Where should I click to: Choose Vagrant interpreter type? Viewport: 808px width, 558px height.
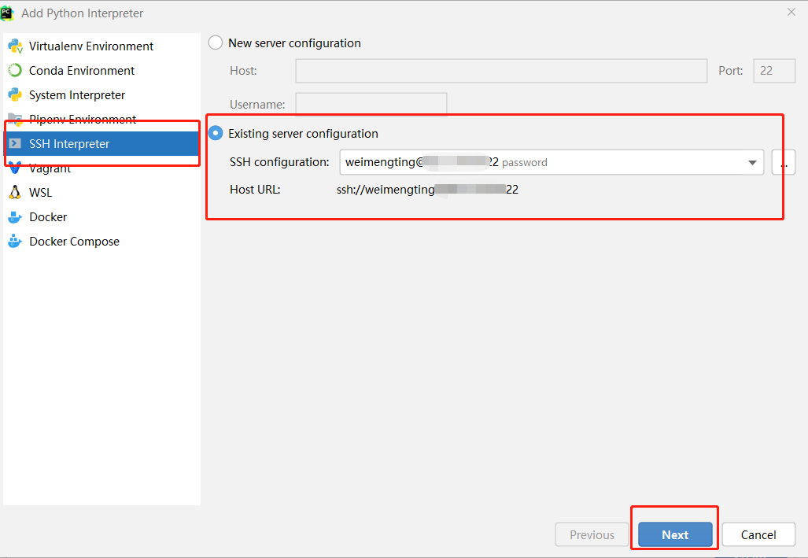101,168
